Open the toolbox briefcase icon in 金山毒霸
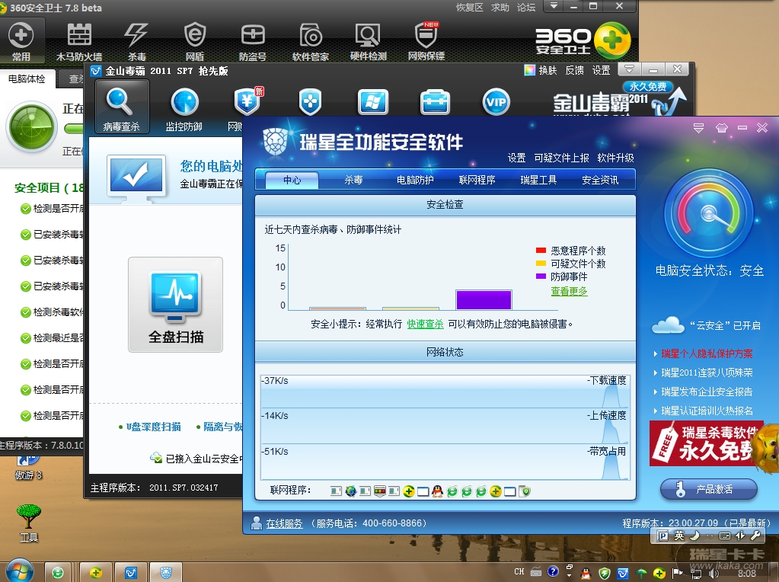This screenshot has height=582, width=779. coord(435,102)
